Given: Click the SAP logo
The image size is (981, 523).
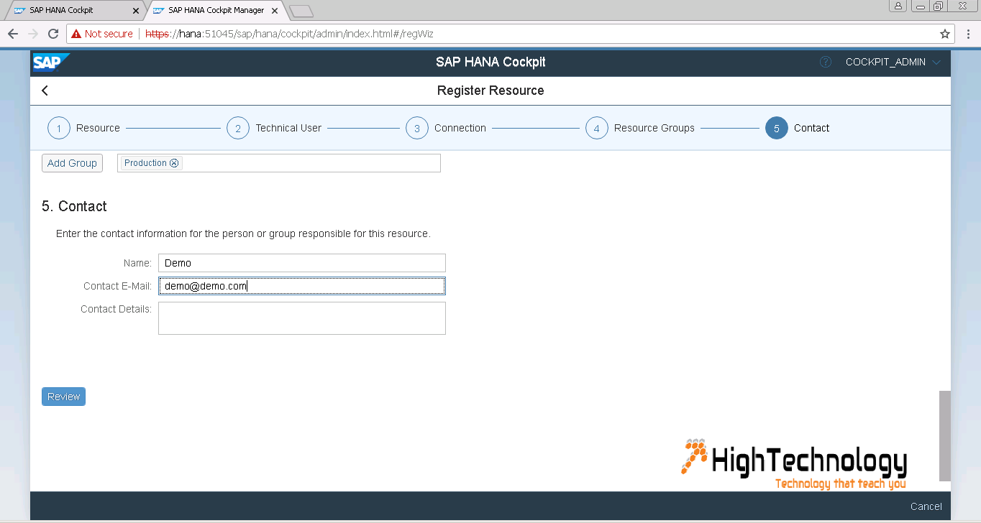Looking at the screenshot, I should pyautogui.click(x=50, y=63).
